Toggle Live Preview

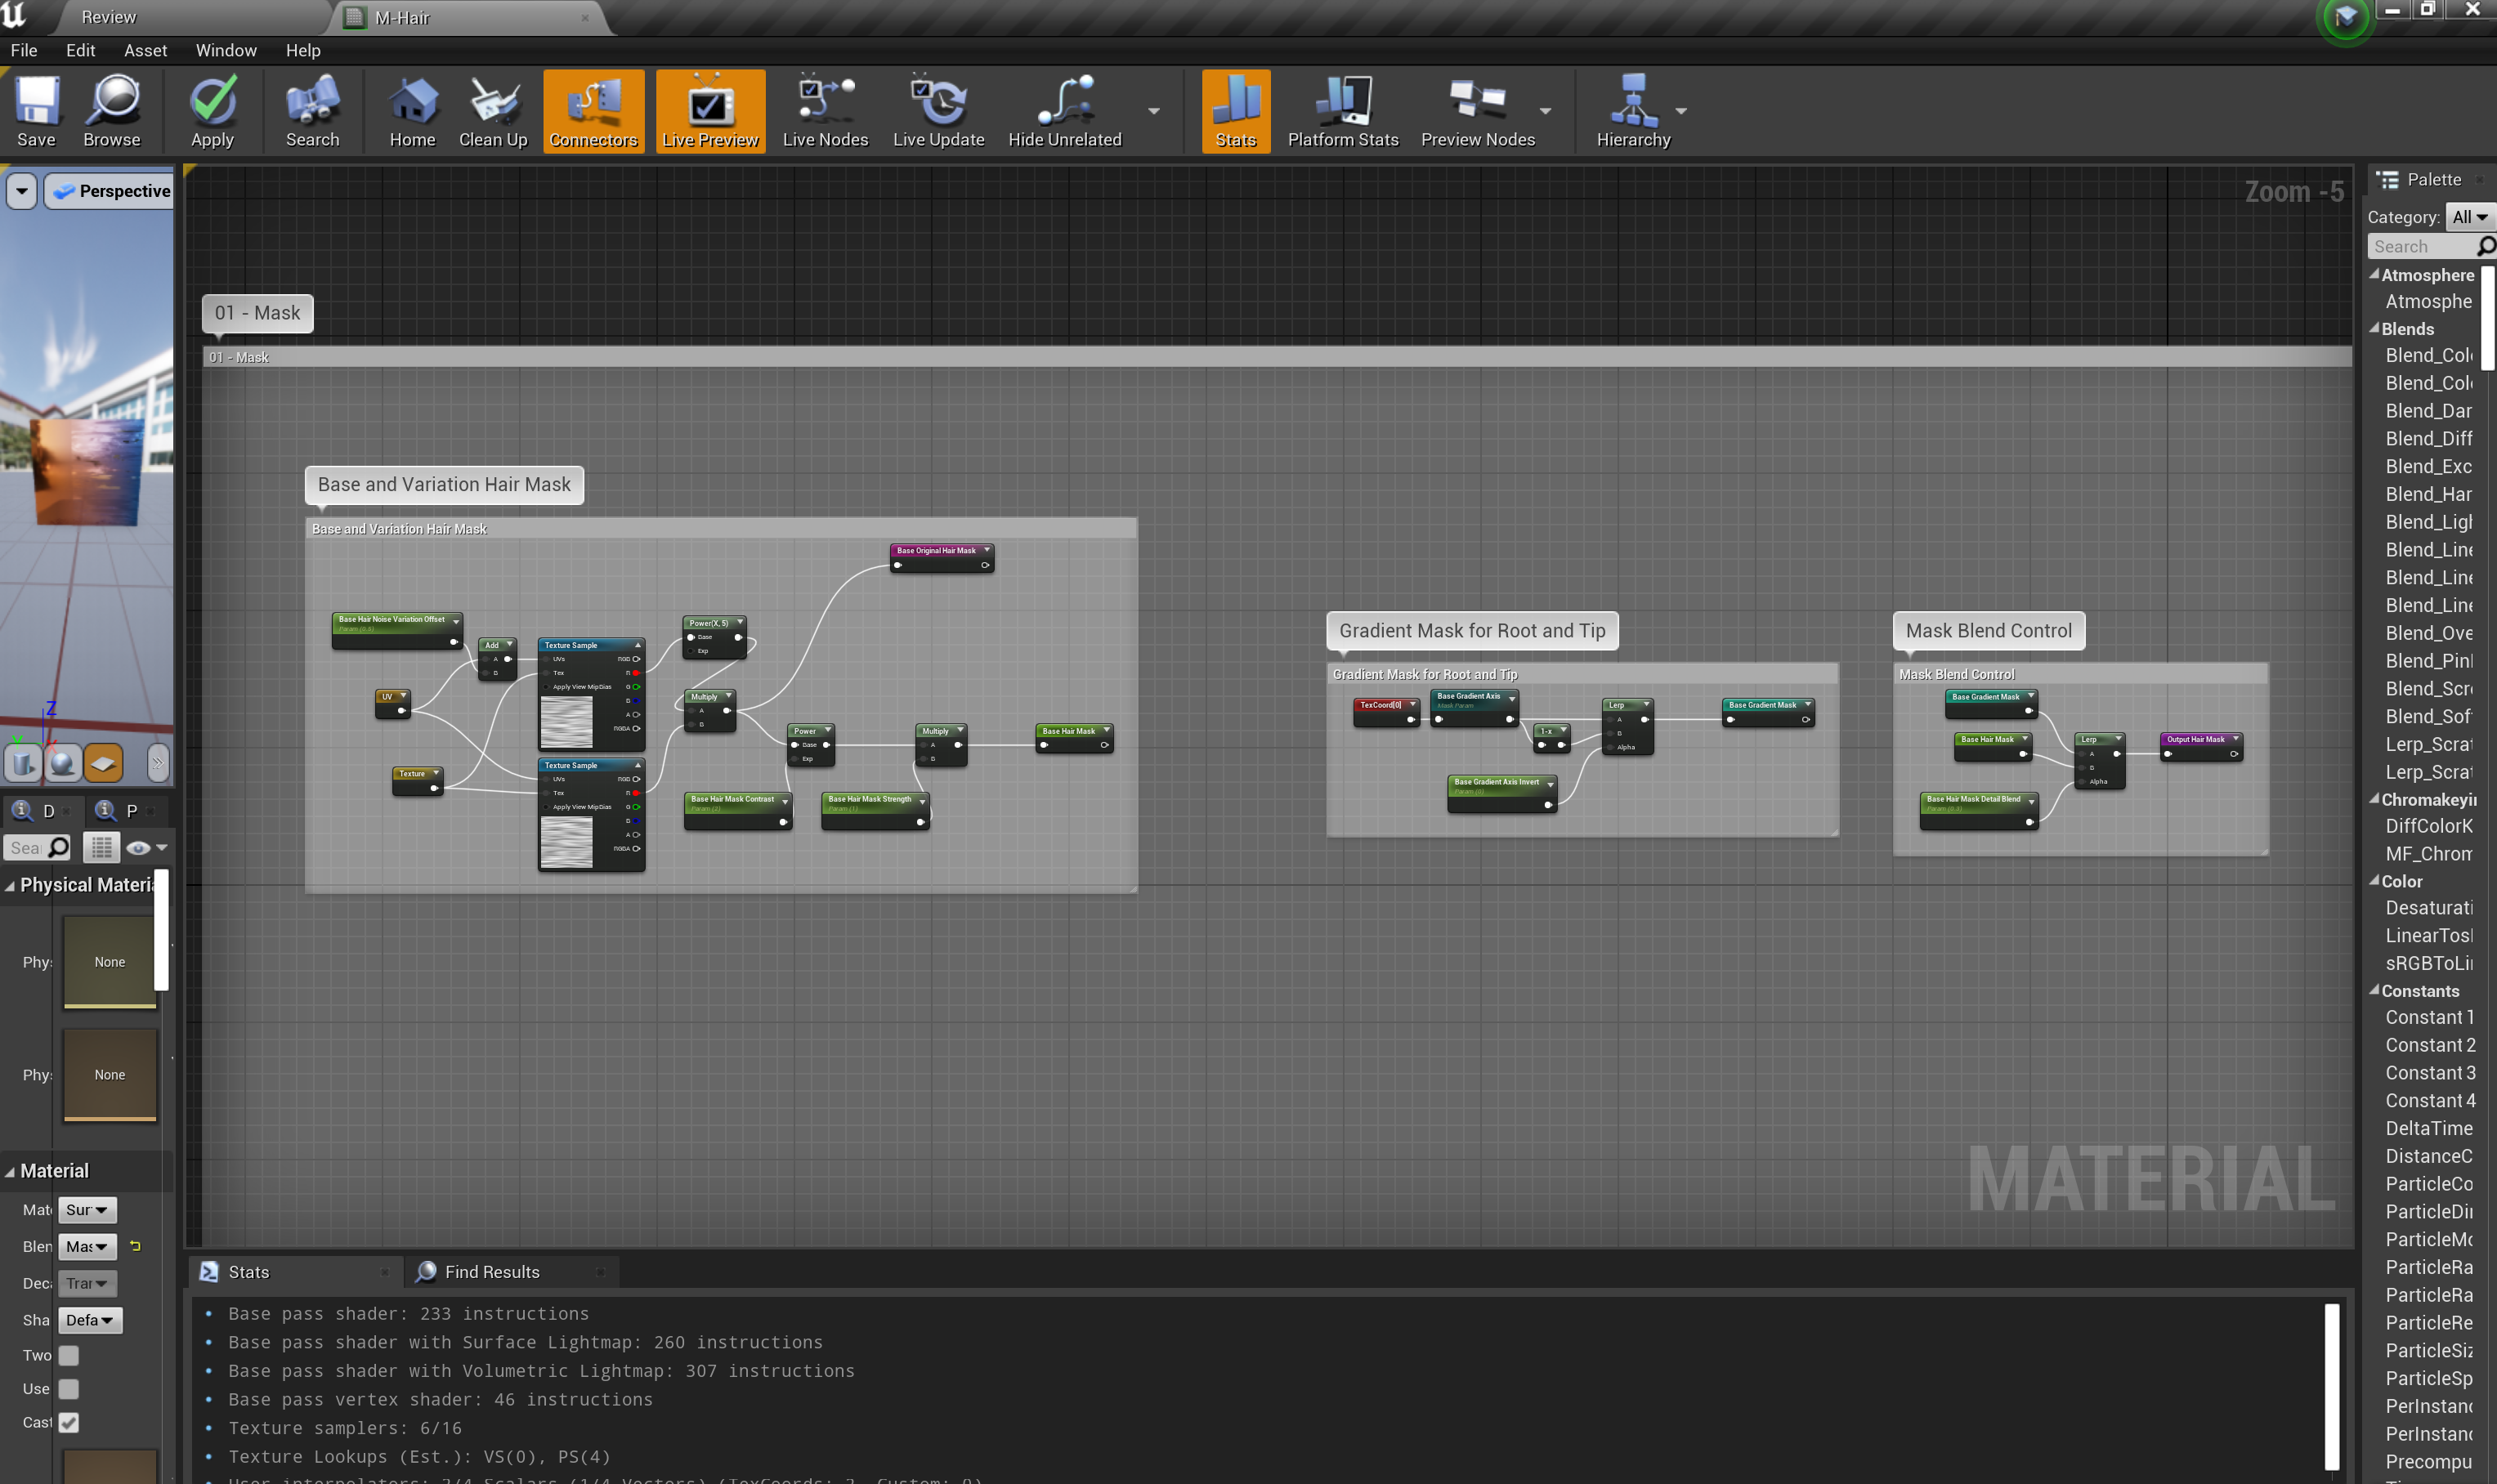pos(710,111)
